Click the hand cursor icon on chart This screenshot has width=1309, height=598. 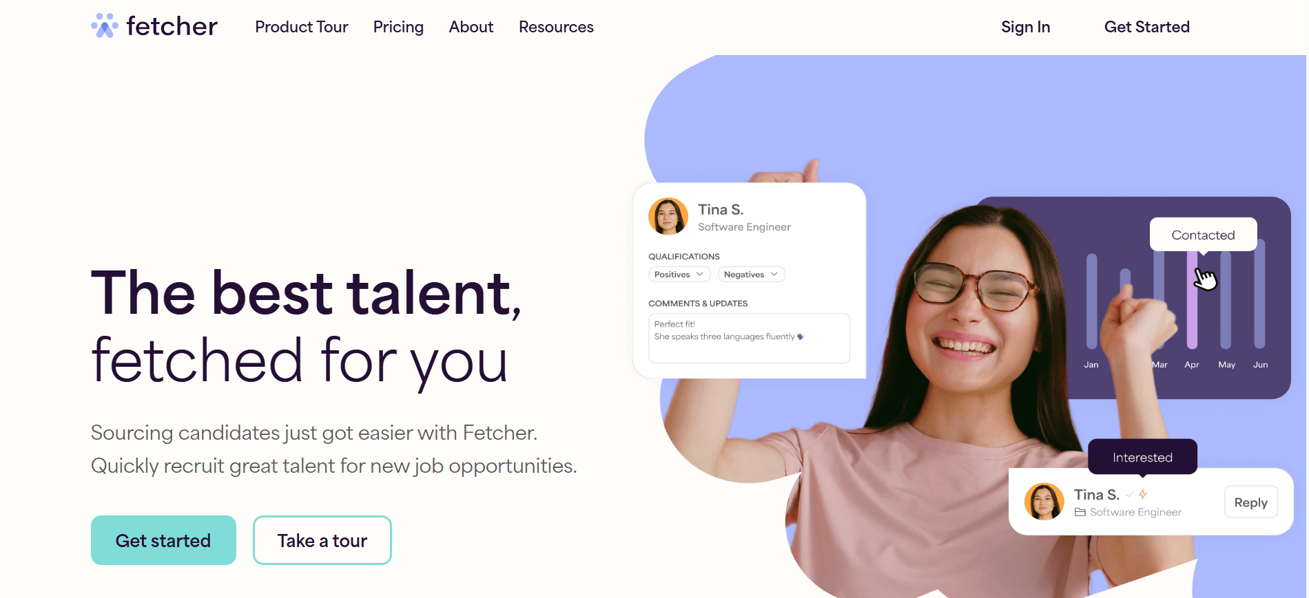1205,279
